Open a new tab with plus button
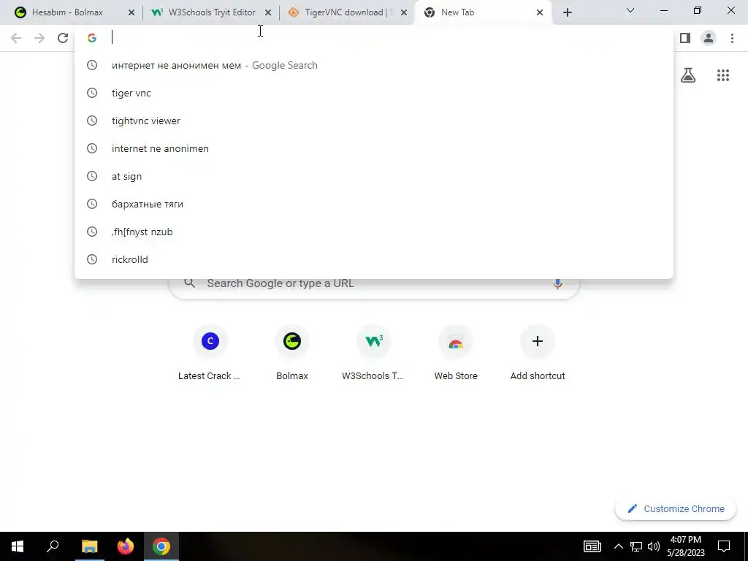 click(567, 12)
